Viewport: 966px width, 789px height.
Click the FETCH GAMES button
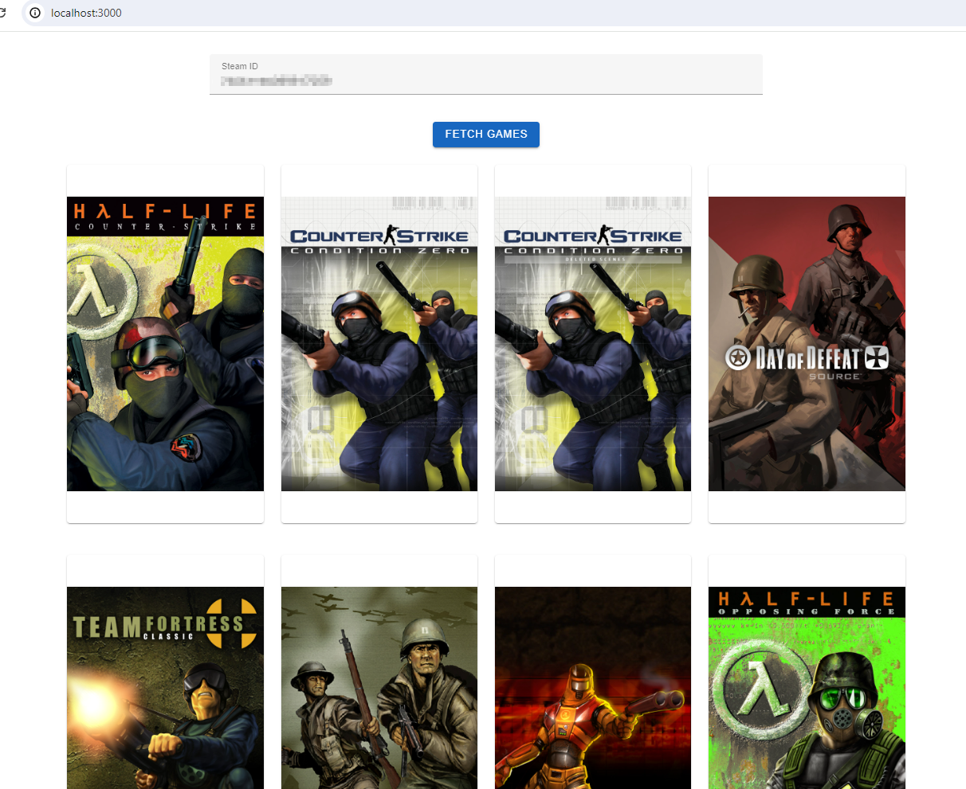pyautogui.click(x=486, y=135)
